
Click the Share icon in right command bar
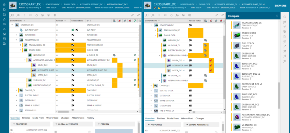(x=285, y=56)
